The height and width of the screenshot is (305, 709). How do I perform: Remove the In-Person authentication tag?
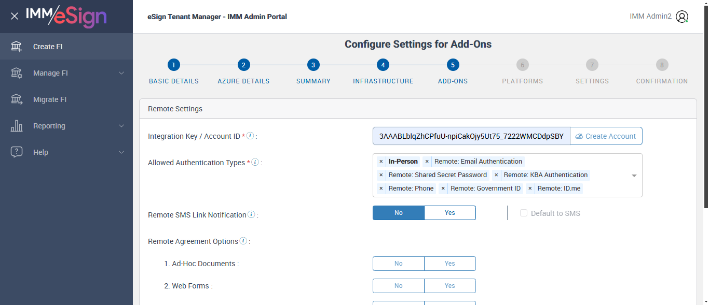pos(381,162)
